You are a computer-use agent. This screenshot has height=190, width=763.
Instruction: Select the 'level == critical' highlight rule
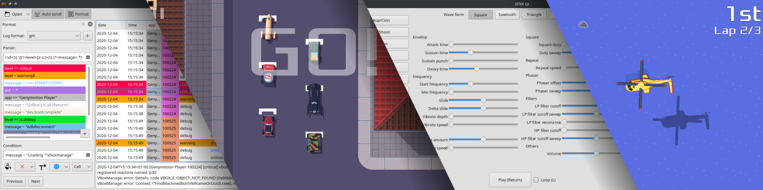pos(44,68)
